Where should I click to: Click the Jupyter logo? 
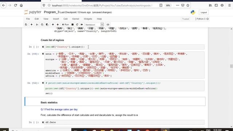coord(33,12)
